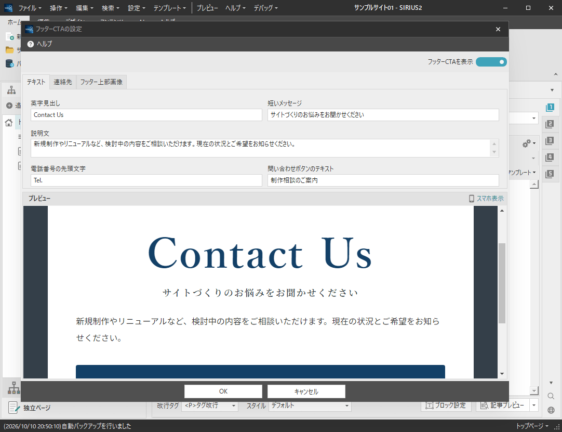Click the ブロック設定 button
This screenshot has height=432, width=562.
(x=446, y=405)
